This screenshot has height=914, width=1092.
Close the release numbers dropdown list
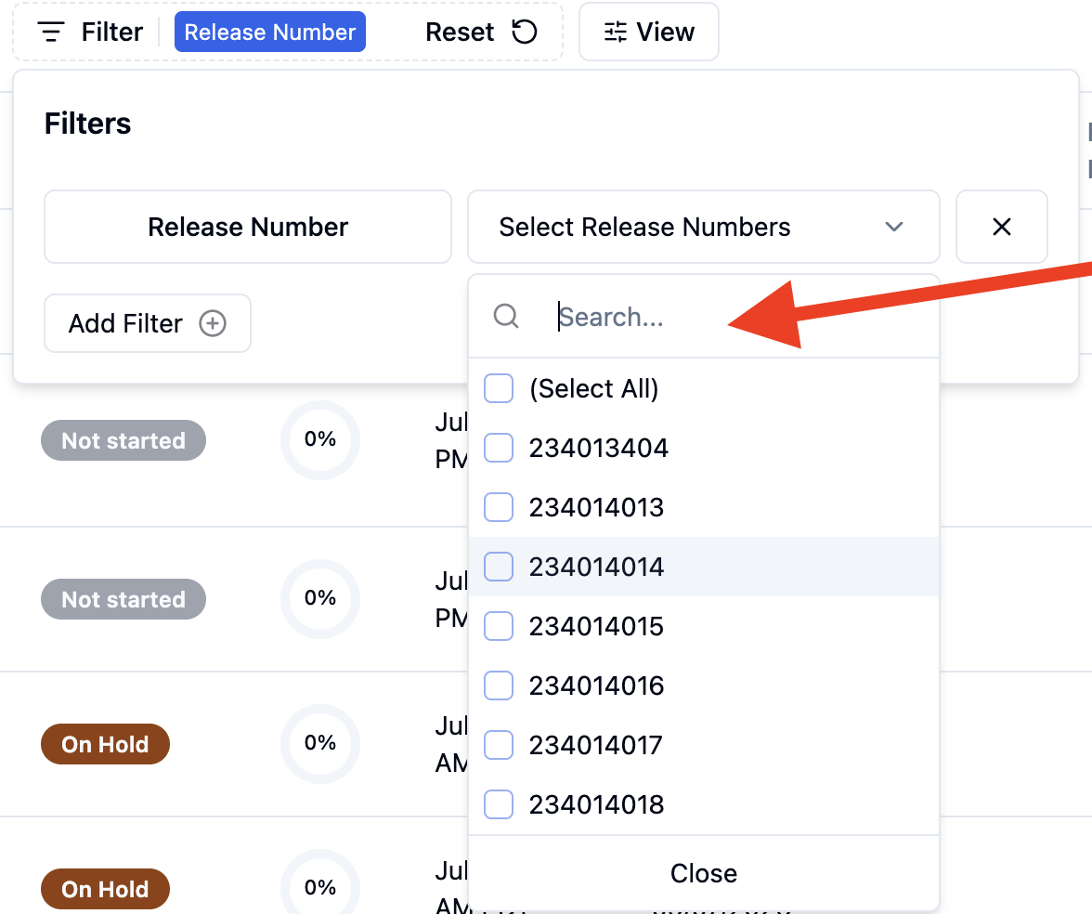tap(704, 873)
